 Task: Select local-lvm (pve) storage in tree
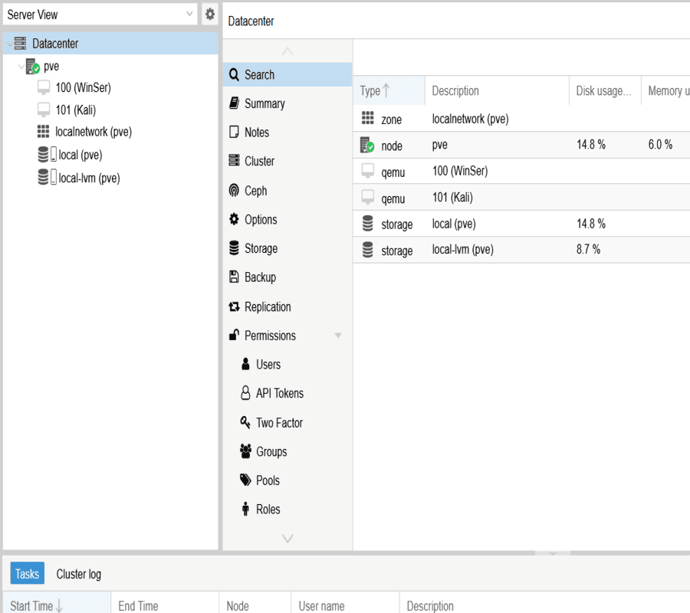pos(89,179)
